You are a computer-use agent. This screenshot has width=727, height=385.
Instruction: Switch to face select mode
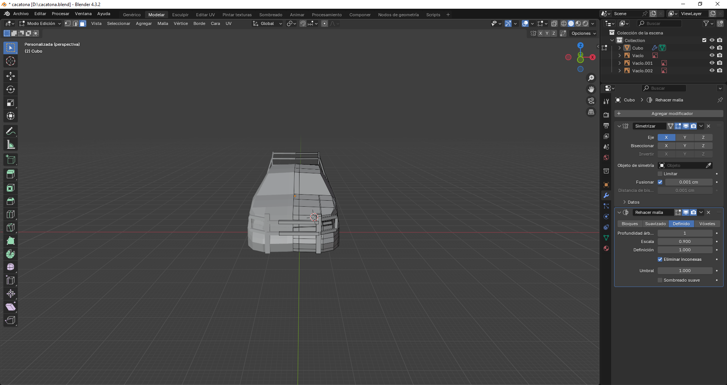pos(83,23)
